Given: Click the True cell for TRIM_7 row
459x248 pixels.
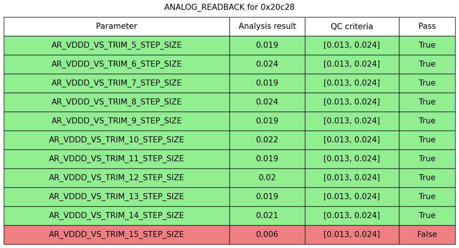Looking at the screenshot, I should pos(427,83).
